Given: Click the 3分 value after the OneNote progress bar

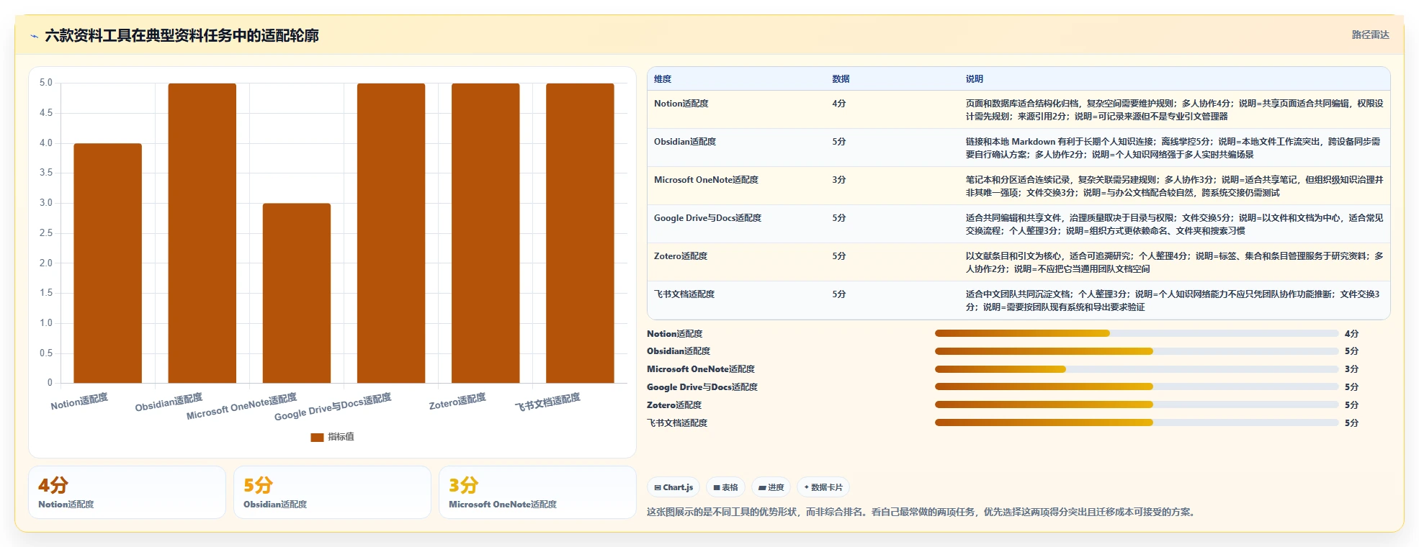Looking at the screenshot, I should [x=1351, y=369].
